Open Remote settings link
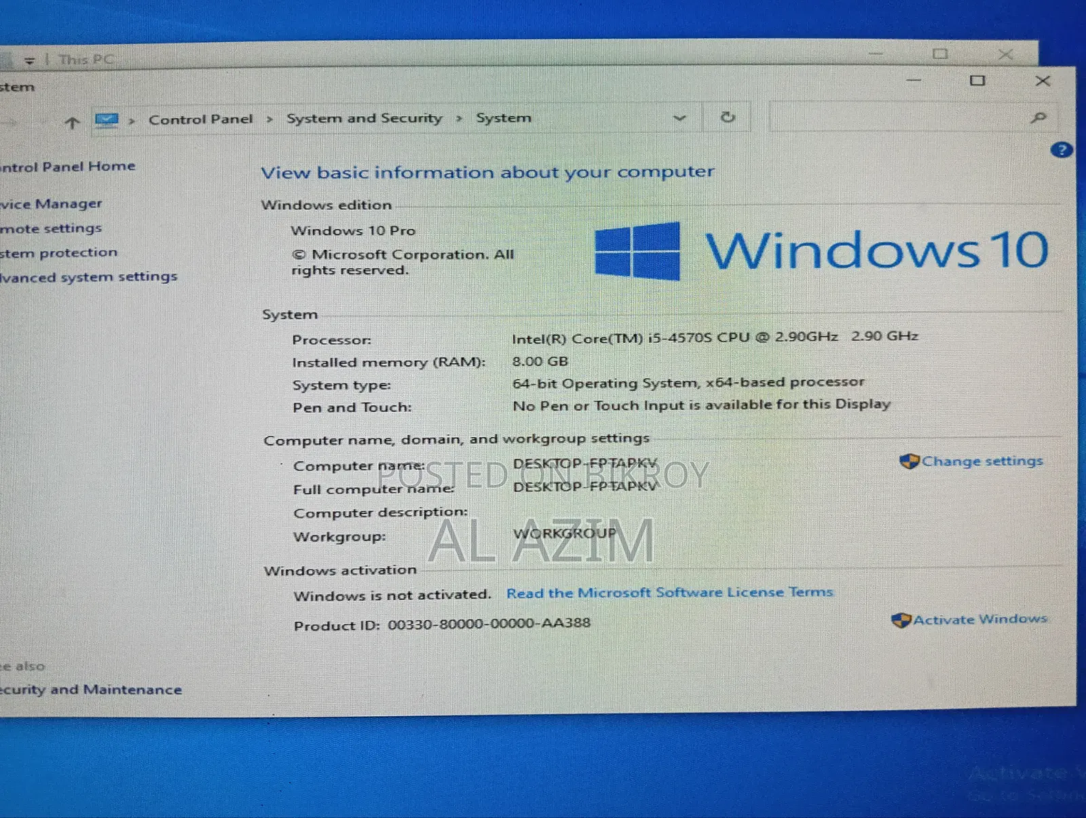1086x818 pixels. [51, 229]
